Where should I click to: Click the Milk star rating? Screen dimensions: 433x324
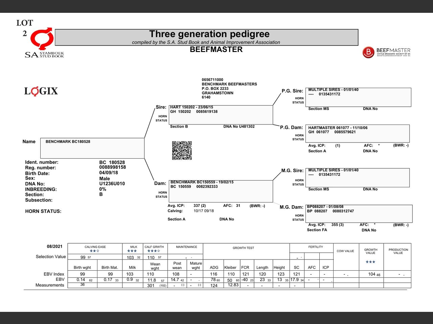(132, 251)
